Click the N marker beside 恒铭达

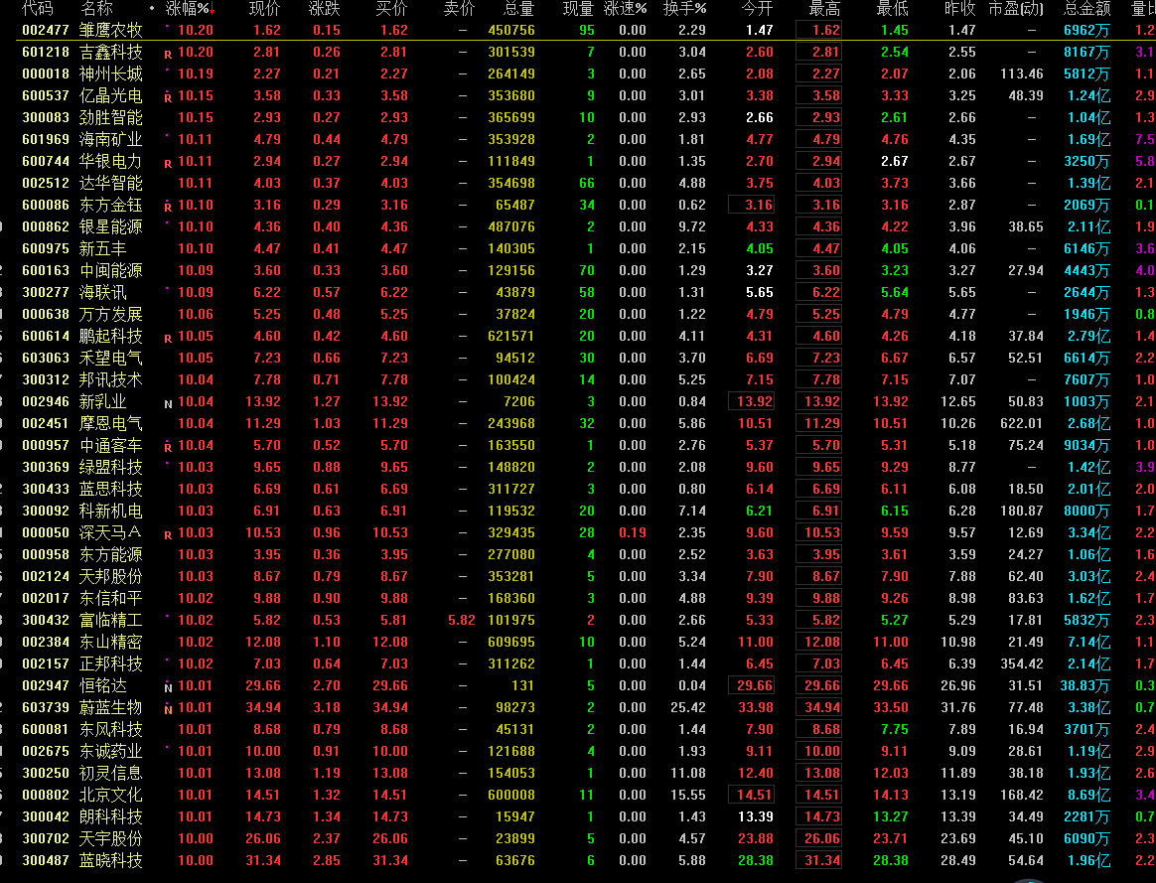[168, 687]
